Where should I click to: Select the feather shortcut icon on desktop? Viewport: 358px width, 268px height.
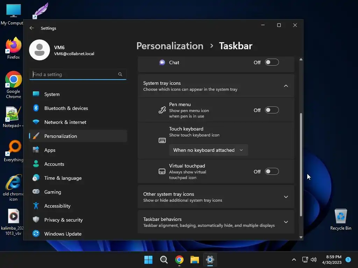[41, 11]
